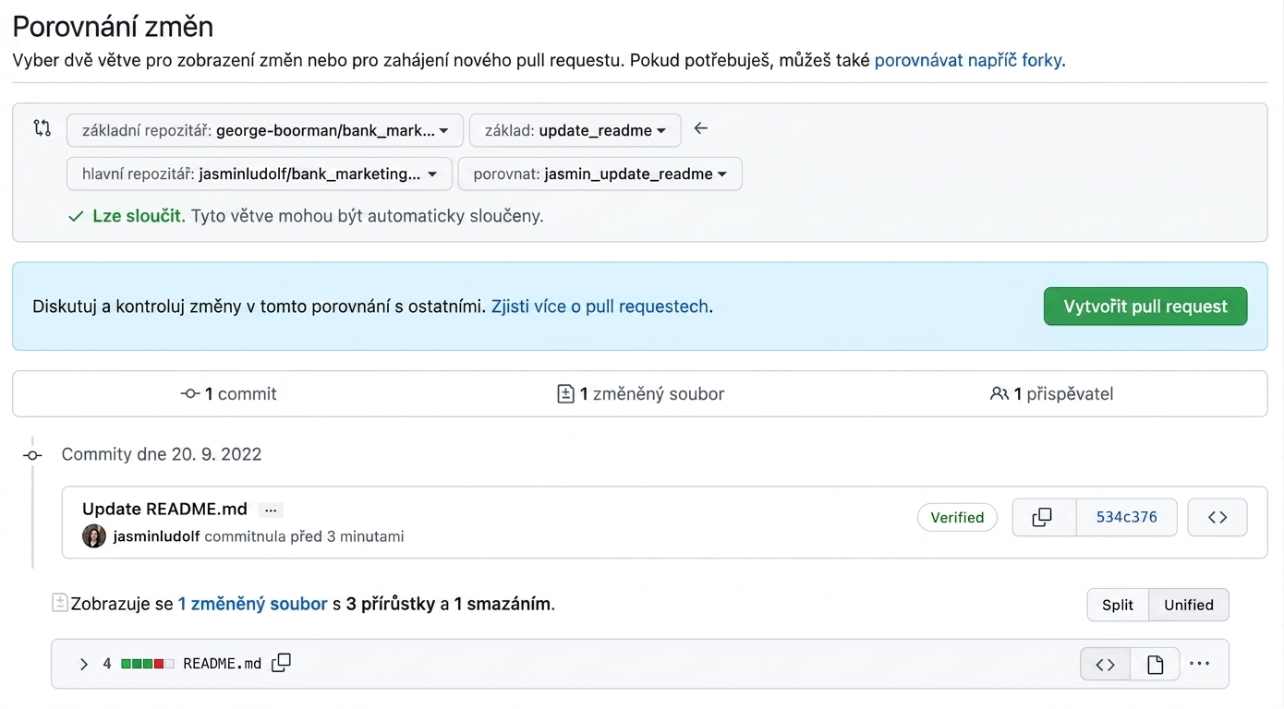Image resolution: width=1284 pixels, height=709 pixels.
Task: Click commitnula před 3 minutami timestamp
Action: (x=304, y=536)
